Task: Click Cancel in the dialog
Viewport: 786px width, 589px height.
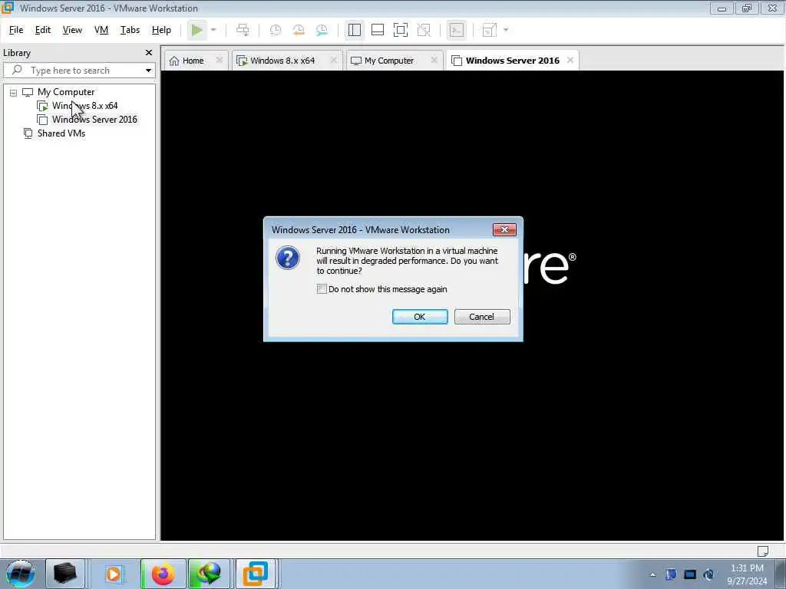Action: tap(482, 317)
